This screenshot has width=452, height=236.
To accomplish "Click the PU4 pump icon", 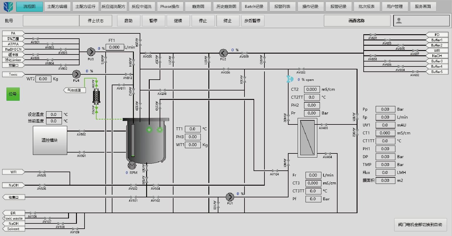I will (76, 74).
